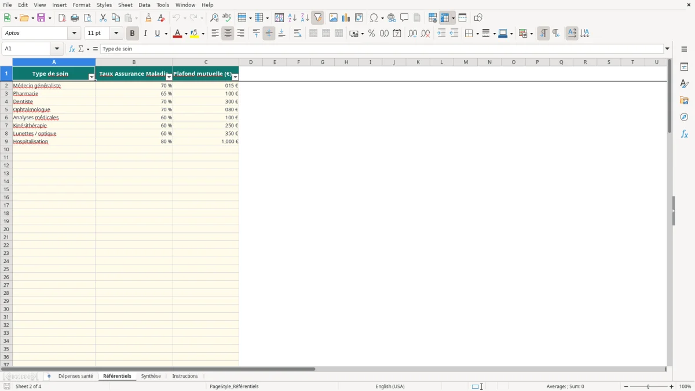Insert a chart
Screen dimensions: 695x391
[346, 18]
